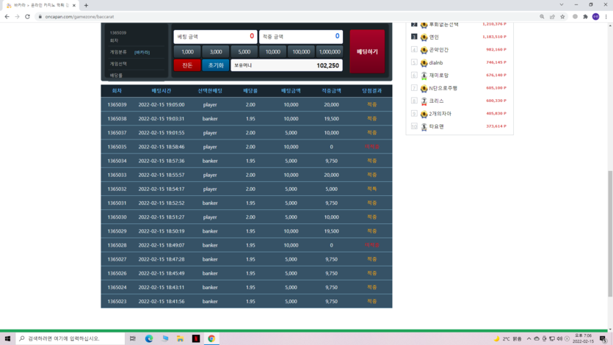Click round number 1365035 in the table
Image resolution: width=613 pixels, height=345 pixels.
[117, 147]
